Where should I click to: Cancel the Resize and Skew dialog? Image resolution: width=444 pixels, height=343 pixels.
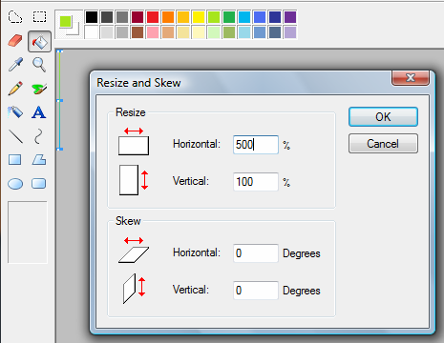[383, 144]
